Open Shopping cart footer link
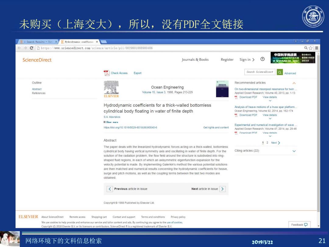This screenshot has height=247, width=329. pyautogui.click(x=99, y=217)
